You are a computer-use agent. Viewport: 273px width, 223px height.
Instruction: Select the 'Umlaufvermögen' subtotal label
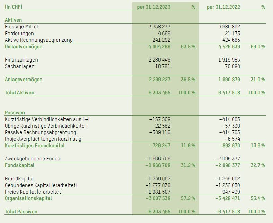coord(24,47)
